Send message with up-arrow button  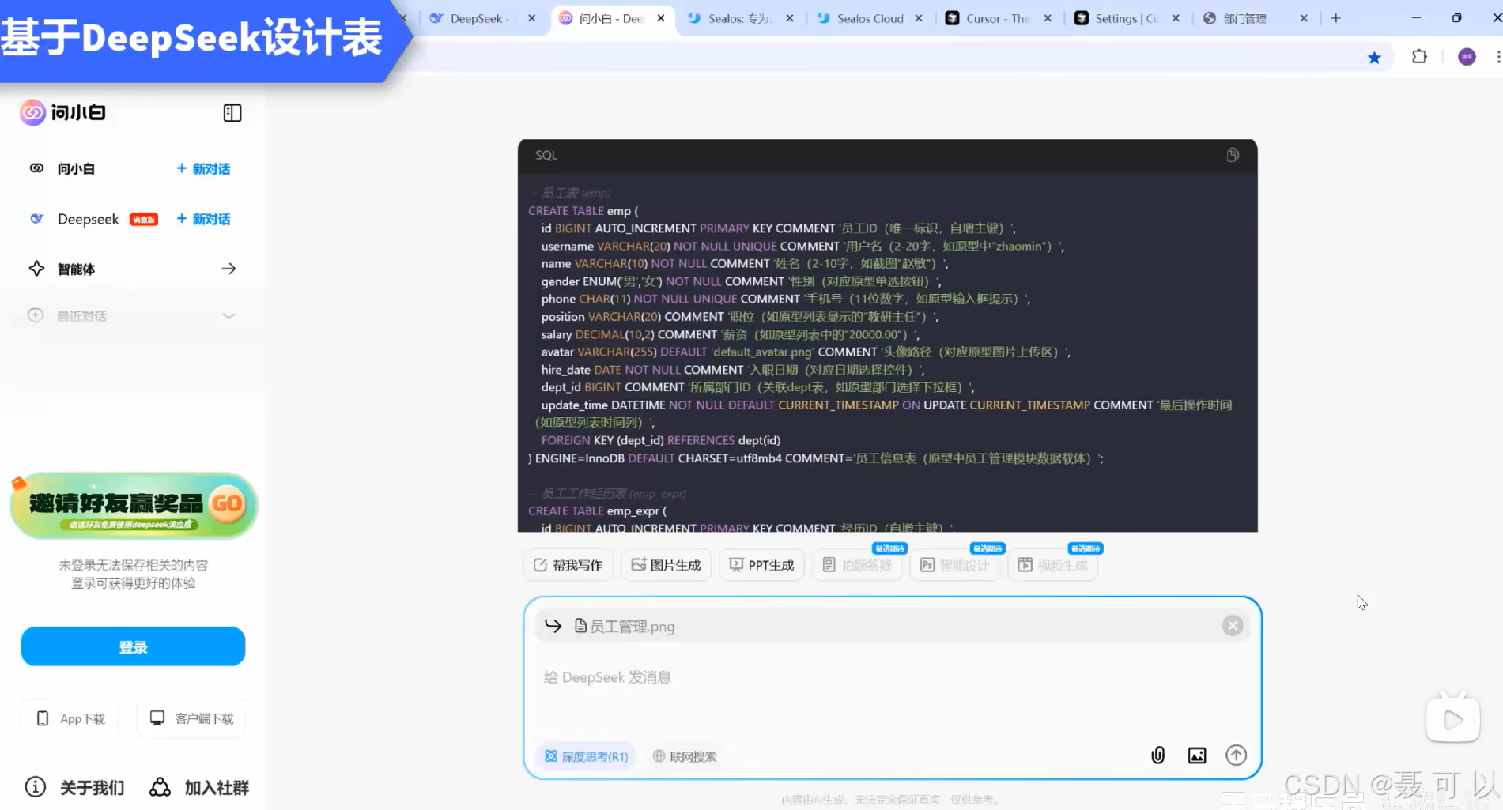click(1236, 755)
